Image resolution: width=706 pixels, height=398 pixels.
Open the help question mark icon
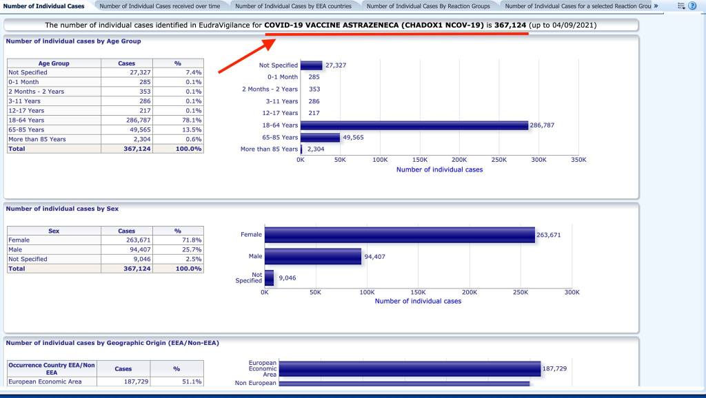[692, 6]
